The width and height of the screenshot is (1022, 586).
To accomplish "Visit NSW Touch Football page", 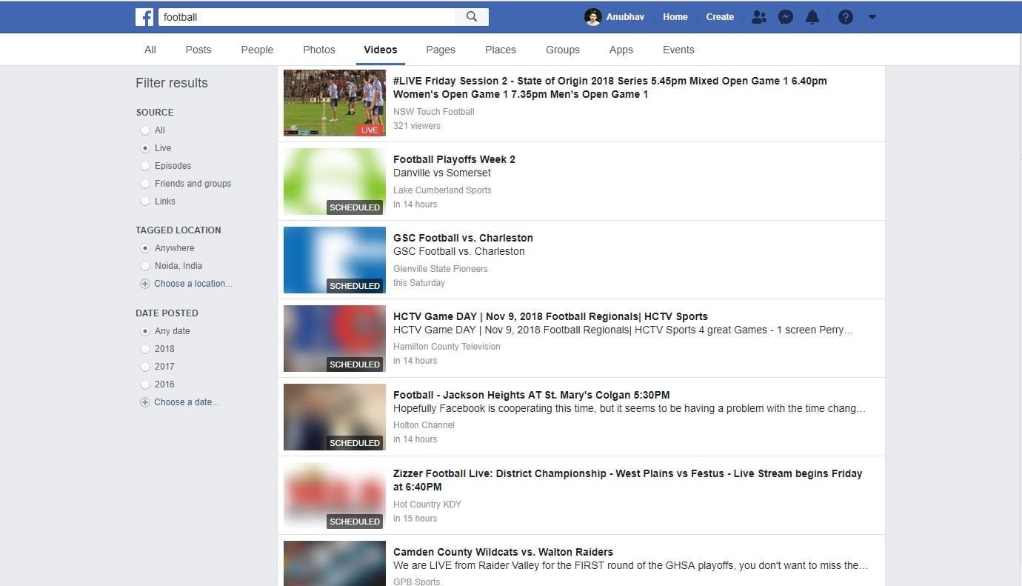I will [434, 112].
